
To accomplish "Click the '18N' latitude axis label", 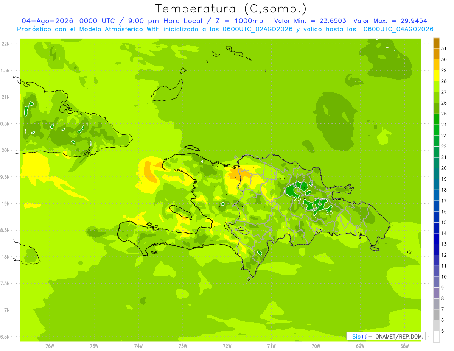I will tap(5, 257).
